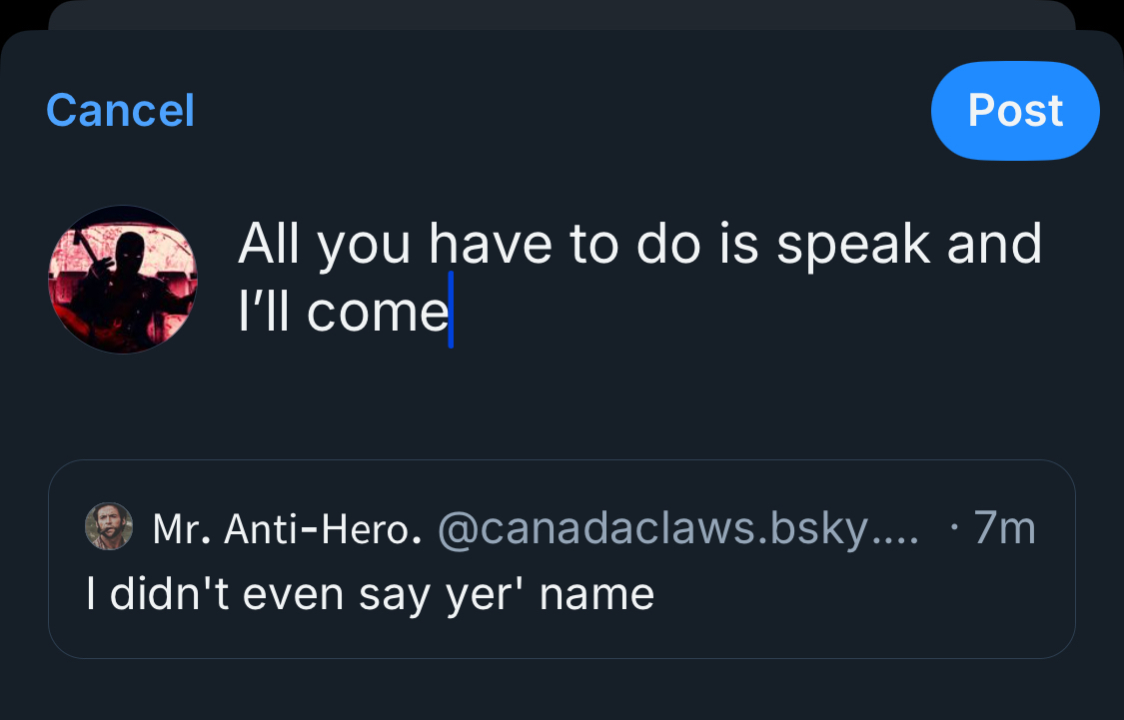Screen dimensions: 1124x720
Task: Tap the background sheet above the composer
Action: click(x=560, y=14)
